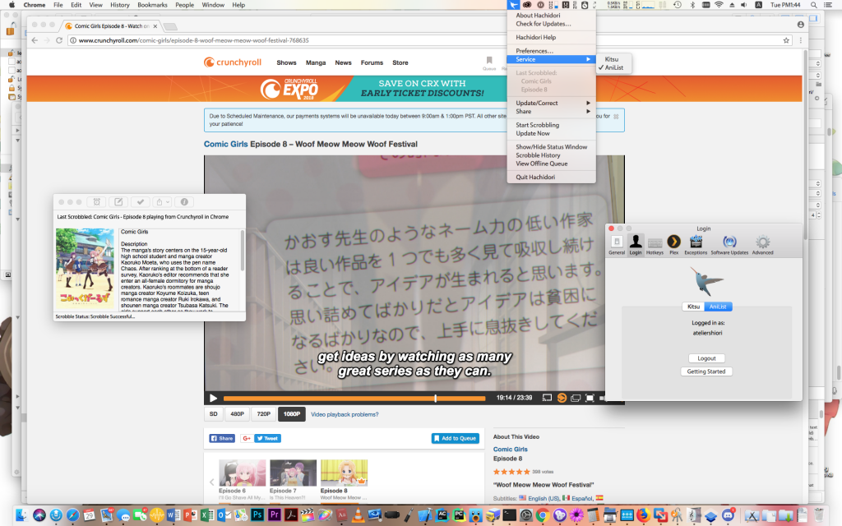Viewport: 842px width, 526px height.
Task: Open Chrome's Bookmarks menu
Action: point(152,5)
